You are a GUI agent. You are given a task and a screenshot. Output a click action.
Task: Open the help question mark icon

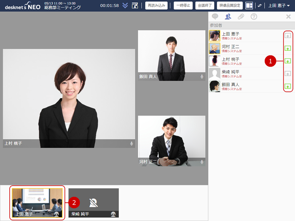254,17
